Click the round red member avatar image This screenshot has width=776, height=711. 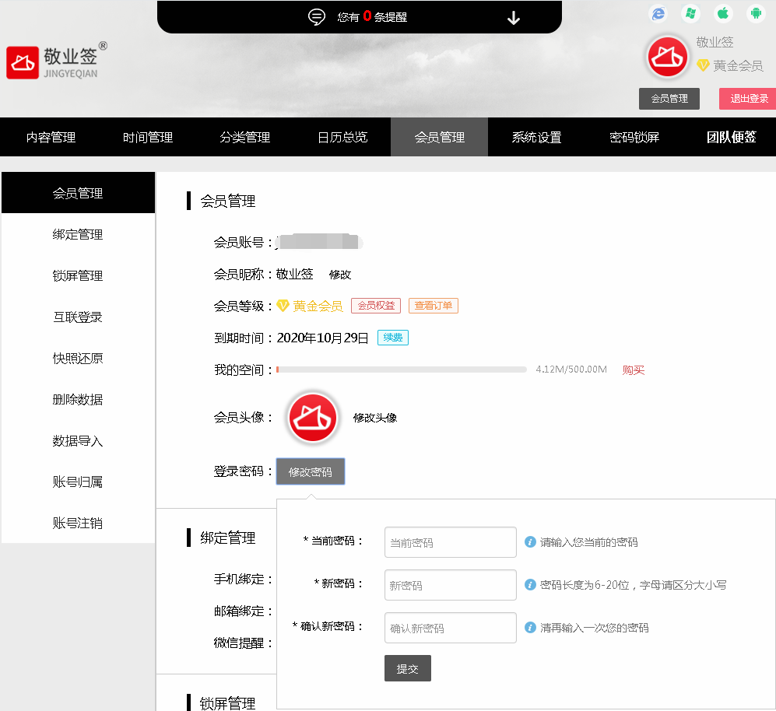pyautogui.click(x=667, y=58)
